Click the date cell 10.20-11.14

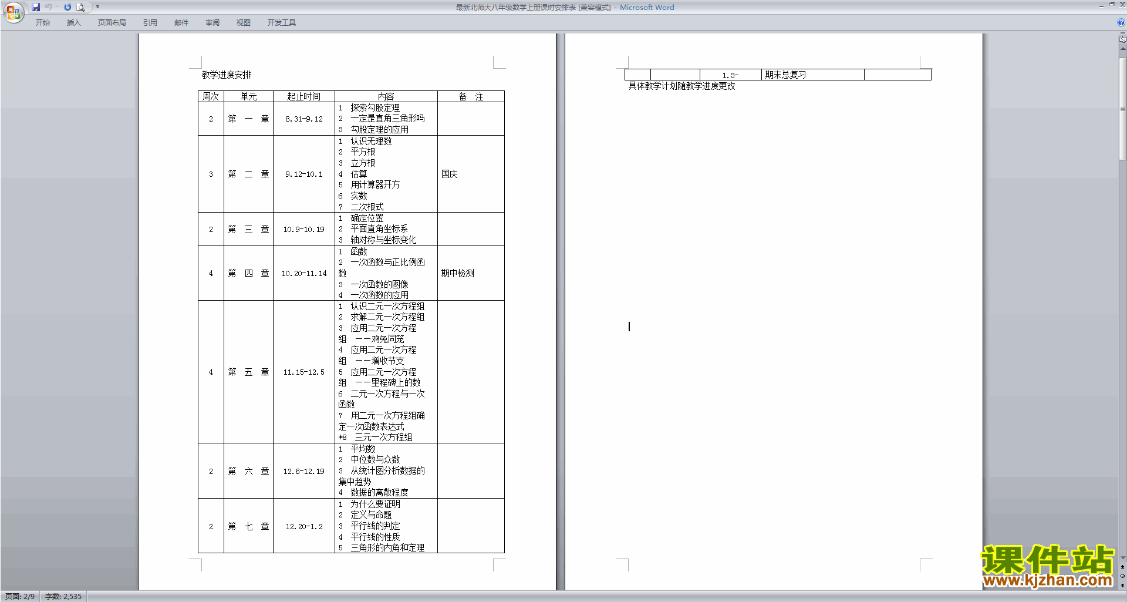tap(304, 274)
